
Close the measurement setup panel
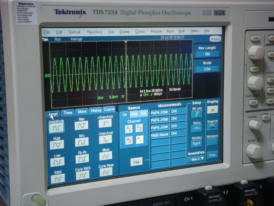click(212, 155)
